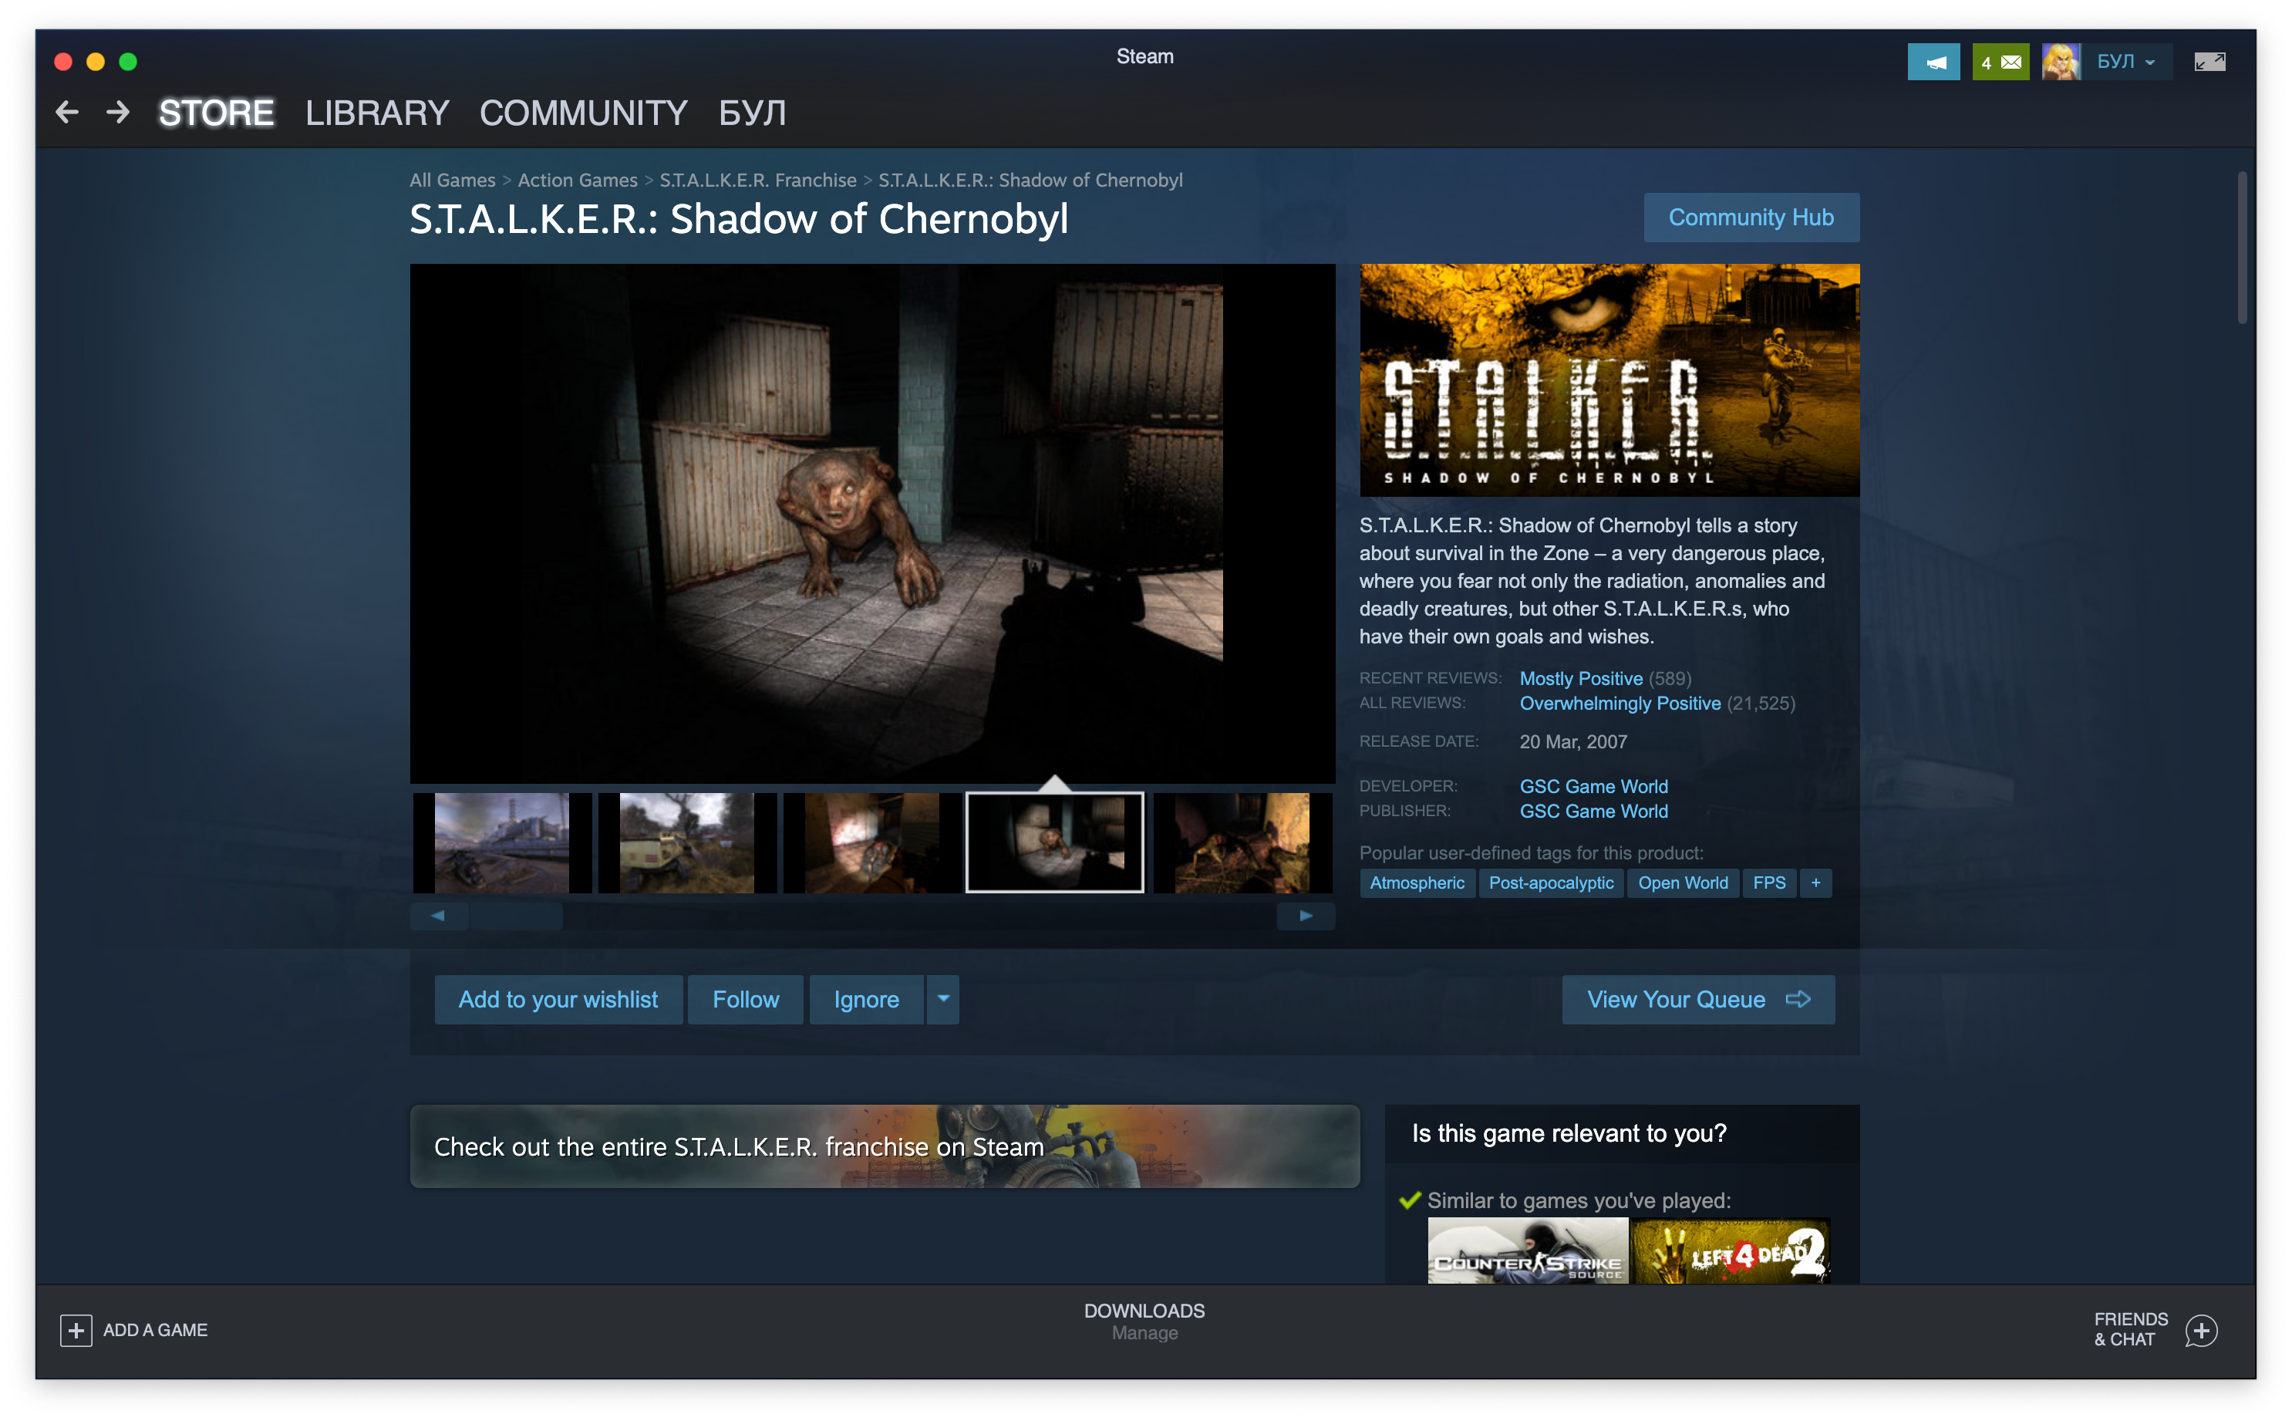Viewport: 2292px width, 1421px height.
Task: Toggle Ignore for this game
Action: [866, 999]
